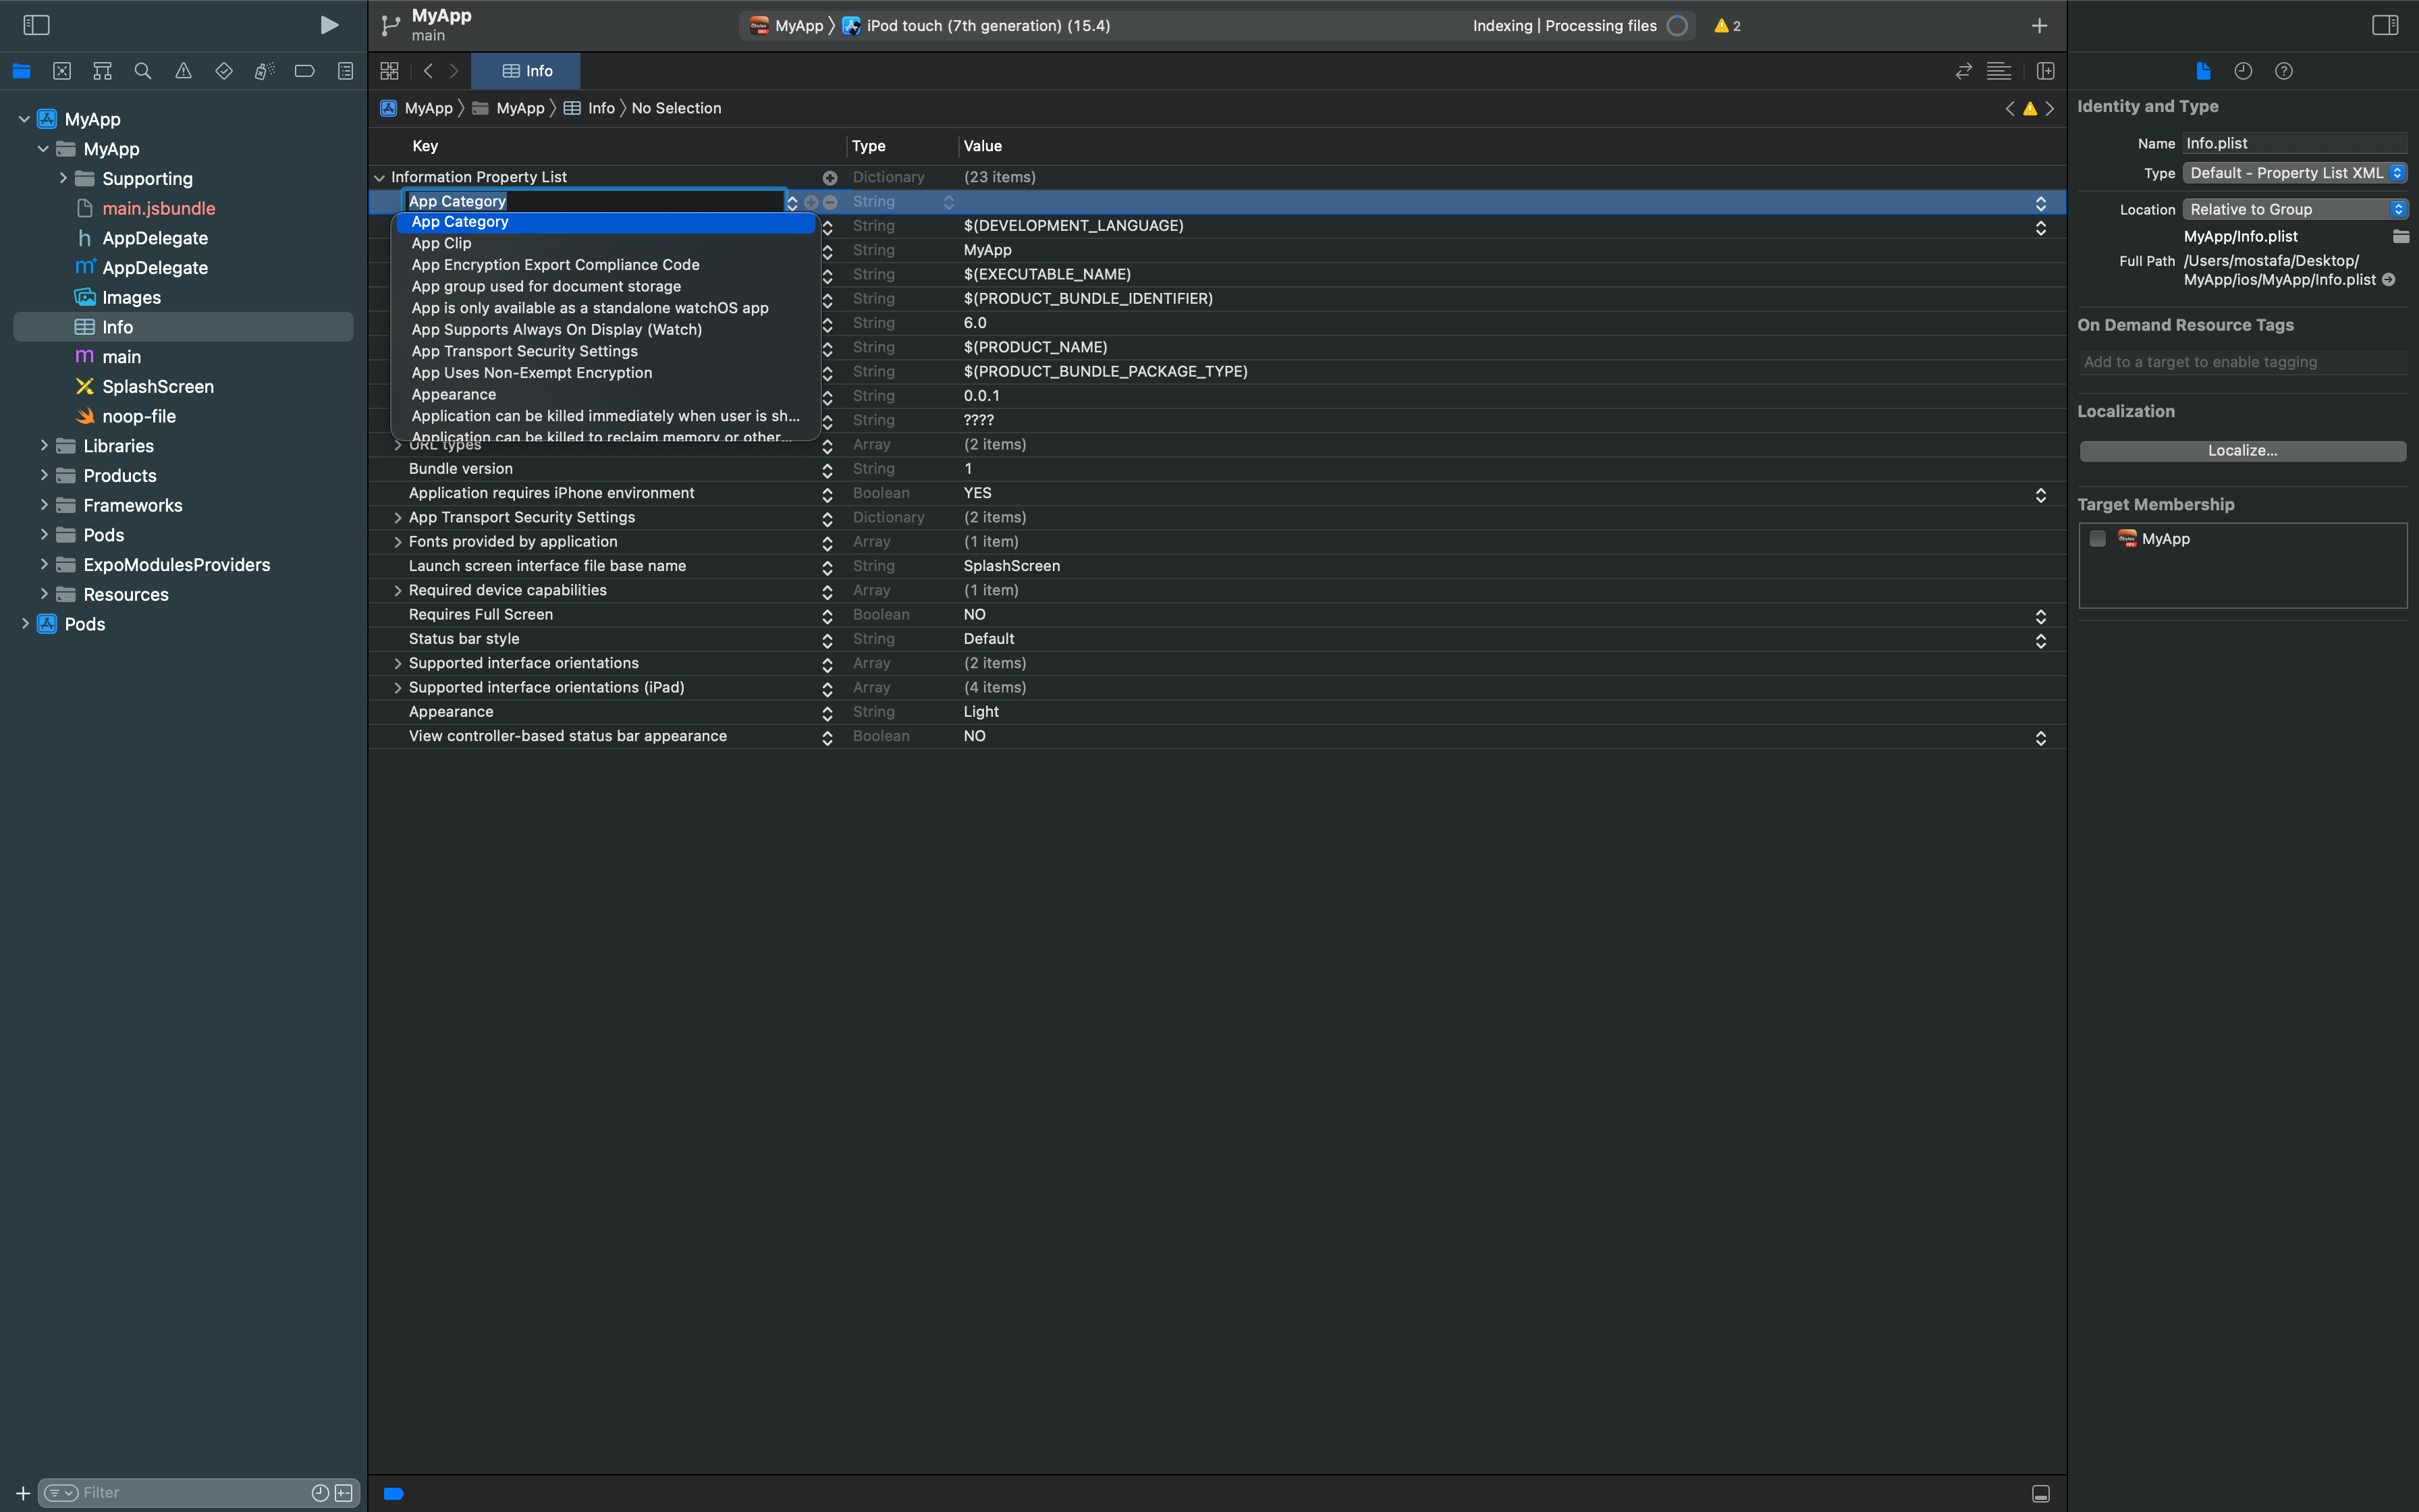Open the symbol navigator icon
2419x1512 pixels.
click(102, 71)
